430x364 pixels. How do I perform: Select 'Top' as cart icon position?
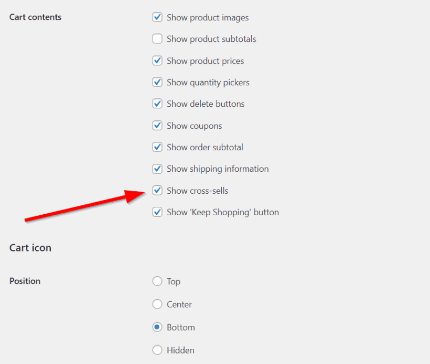157,281
